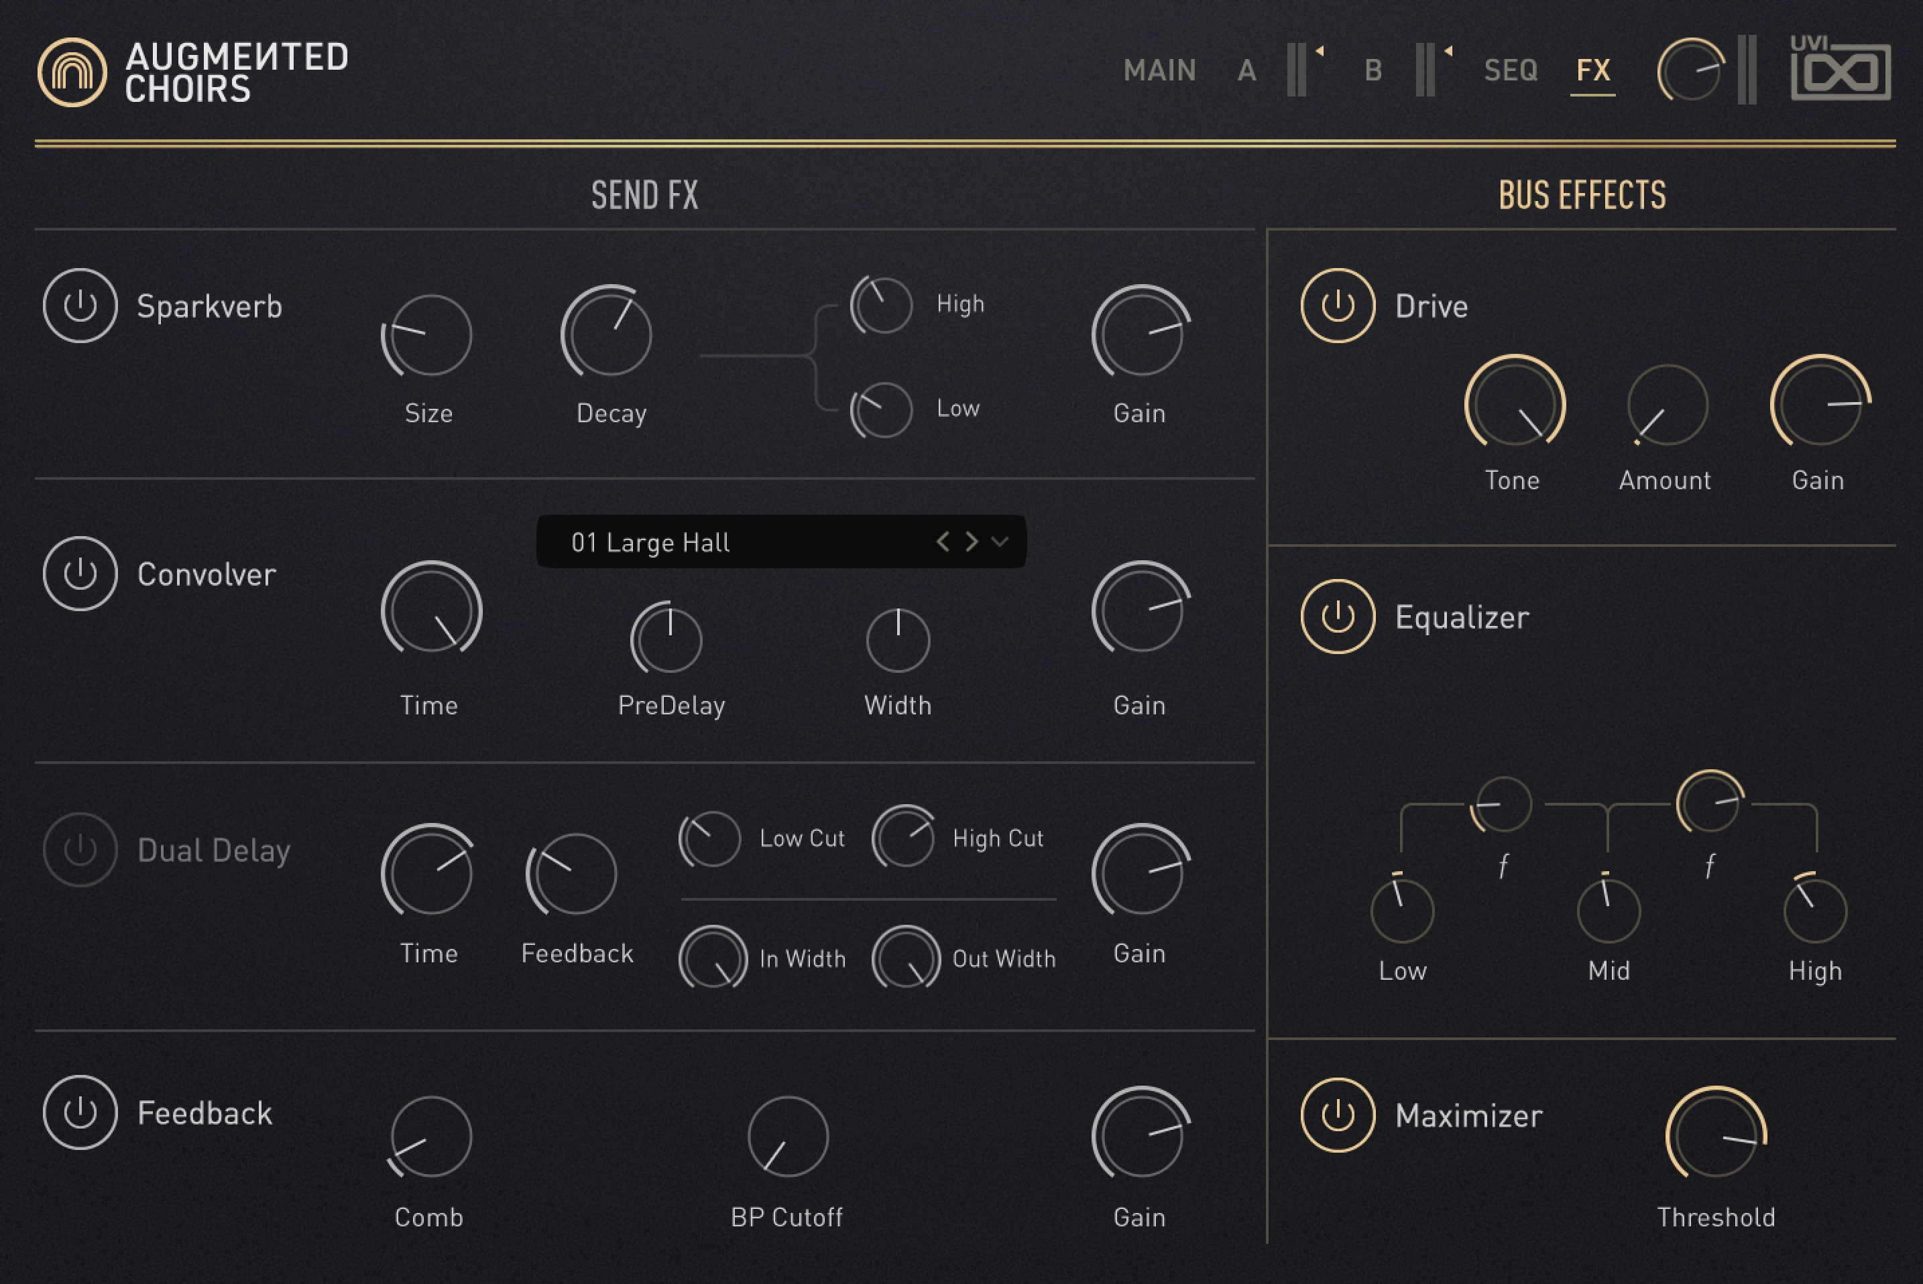Click the Drive Amount knob
Viewport: 1923px width, 1284px height.
[1668, 405]
